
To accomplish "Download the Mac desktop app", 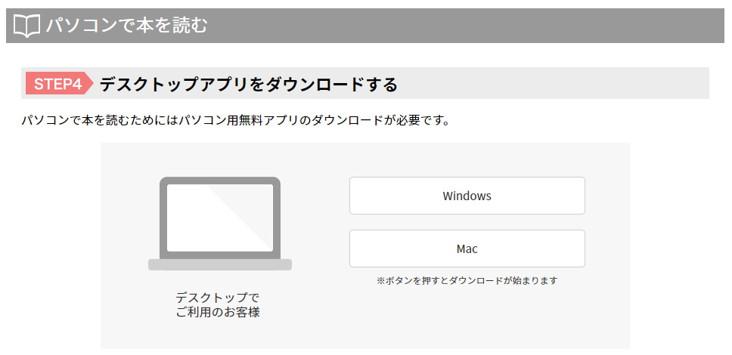I will (x=467, y=248).
